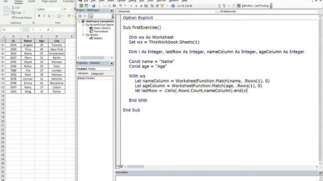Open the File tab in Excel
The height and width of the screenshot is (181, 323).
(6, 1)
